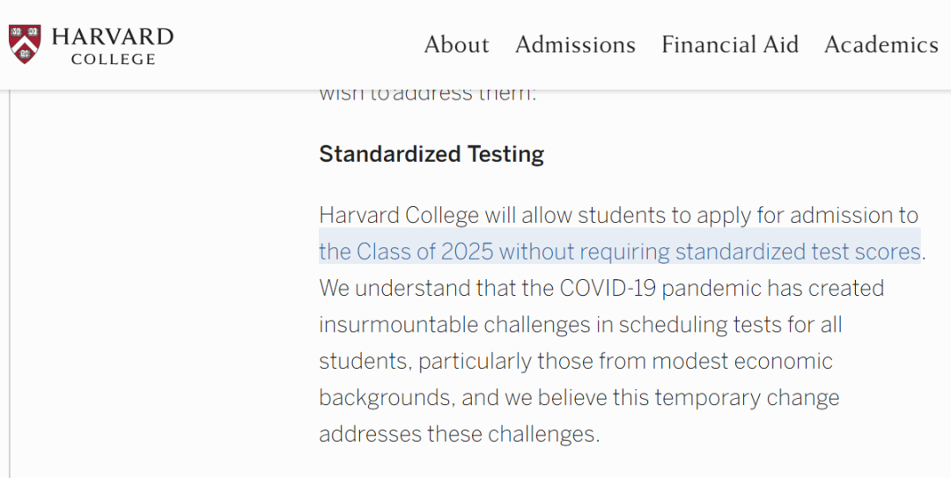
Task: Click the word COVID-19 in the paragraph
Action: point(608,288)
